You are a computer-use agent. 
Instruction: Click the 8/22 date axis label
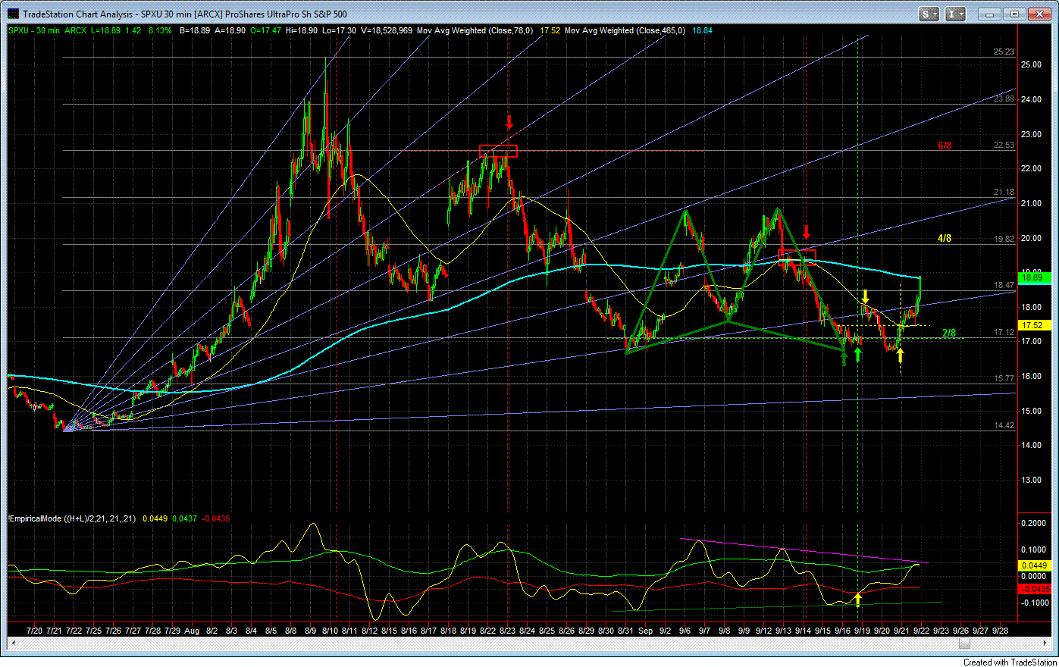click(x=487, y=631)
